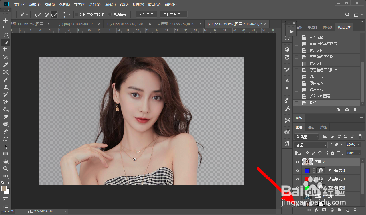Screen dimensions: 366x215
Task: Select the Eyedropper tool
Action: point(5,65)
